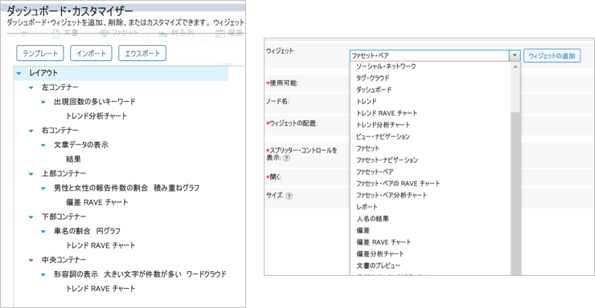Select 中央コンテナー in the tree
Viewport: 595px width, 308px height.
[64, 260]
